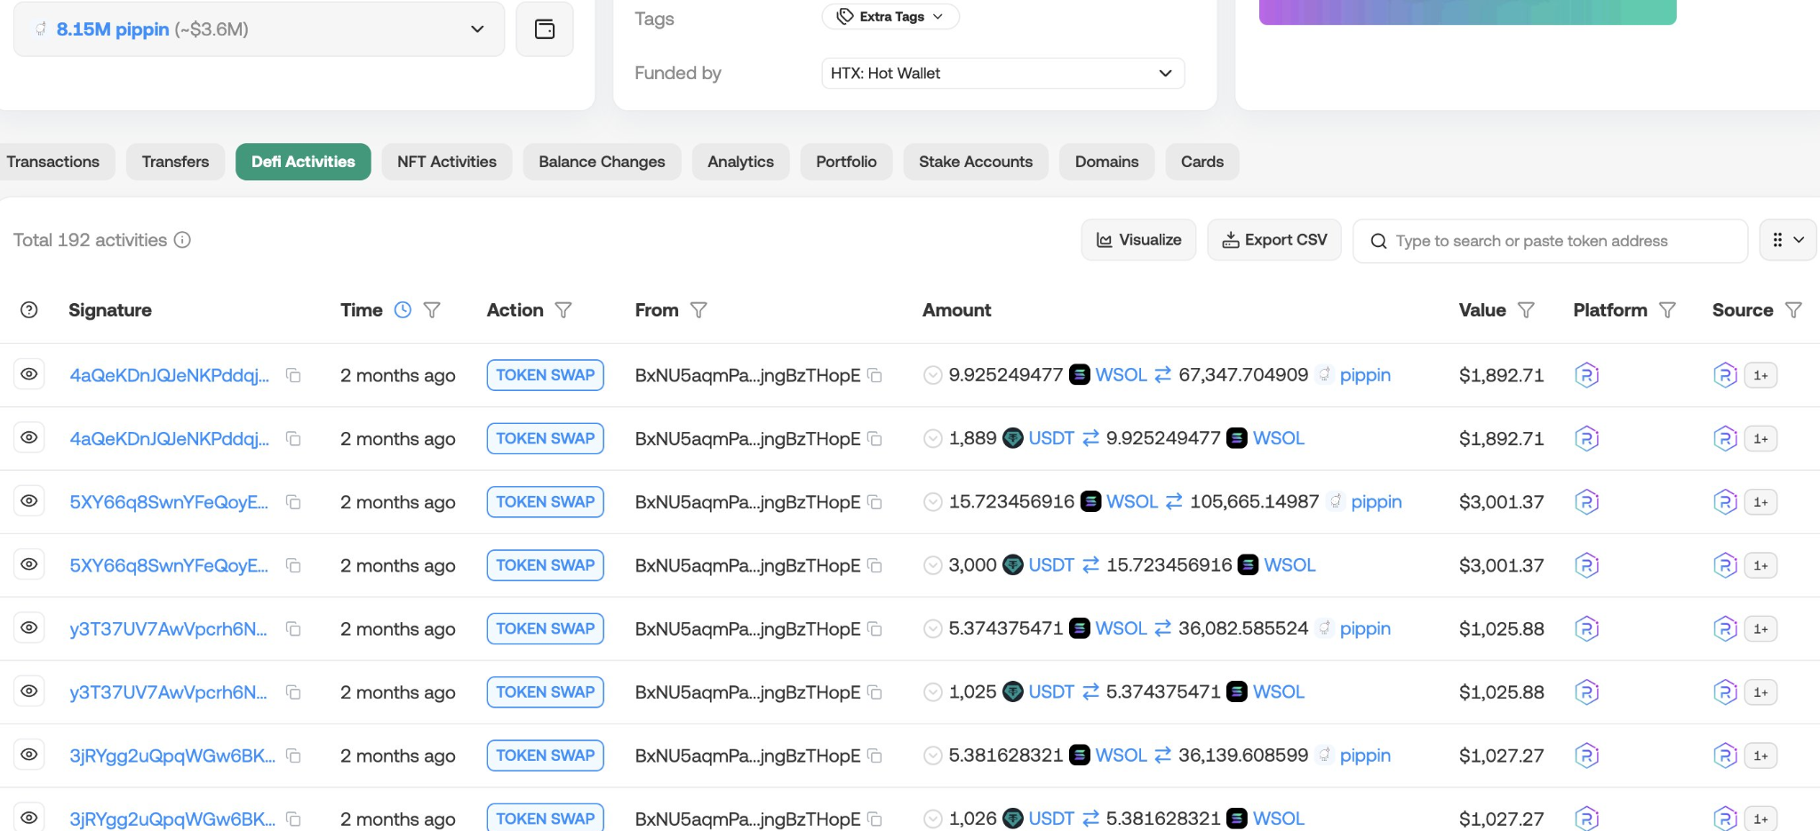Click the From address in the 67,347.704909 pippin row
Viewport: 1820px width, 831px height.
[747, 376]
